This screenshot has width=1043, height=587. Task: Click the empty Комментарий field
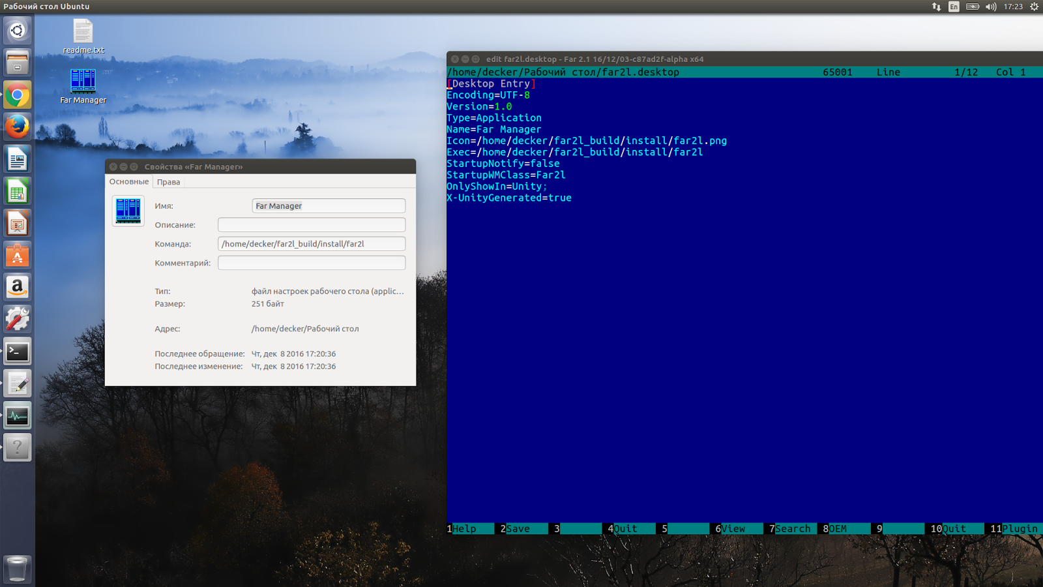tap(312, 263)
